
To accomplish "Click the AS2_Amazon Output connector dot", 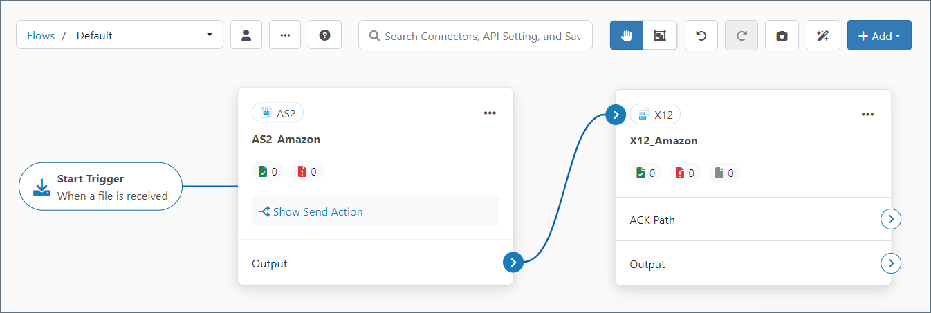I will (513, 263).
